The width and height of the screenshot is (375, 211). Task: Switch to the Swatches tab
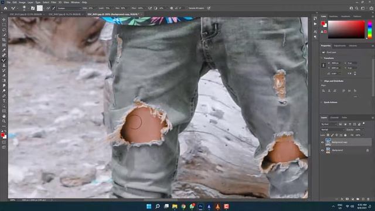[333, 16]
